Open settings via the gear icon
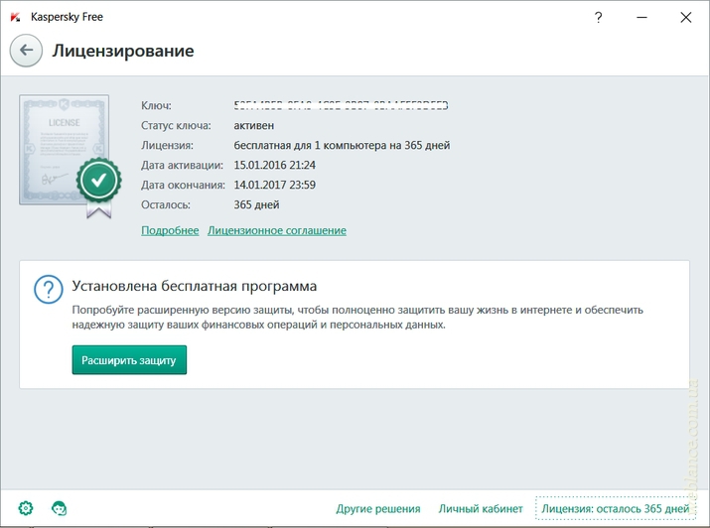This screenshot has width=710, height=528. pyautogui.click(x=26, y=508)
